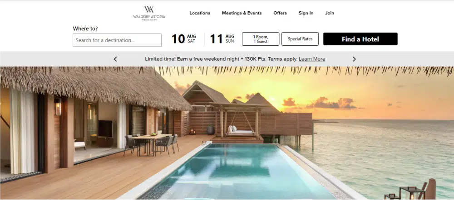This screenshot has width=454, height=200.
Task: Click the Sign In link
Action: click(x=306, y=13)
